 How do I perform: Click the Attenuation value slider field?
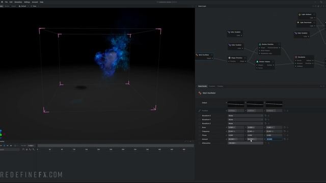point(246,143)
